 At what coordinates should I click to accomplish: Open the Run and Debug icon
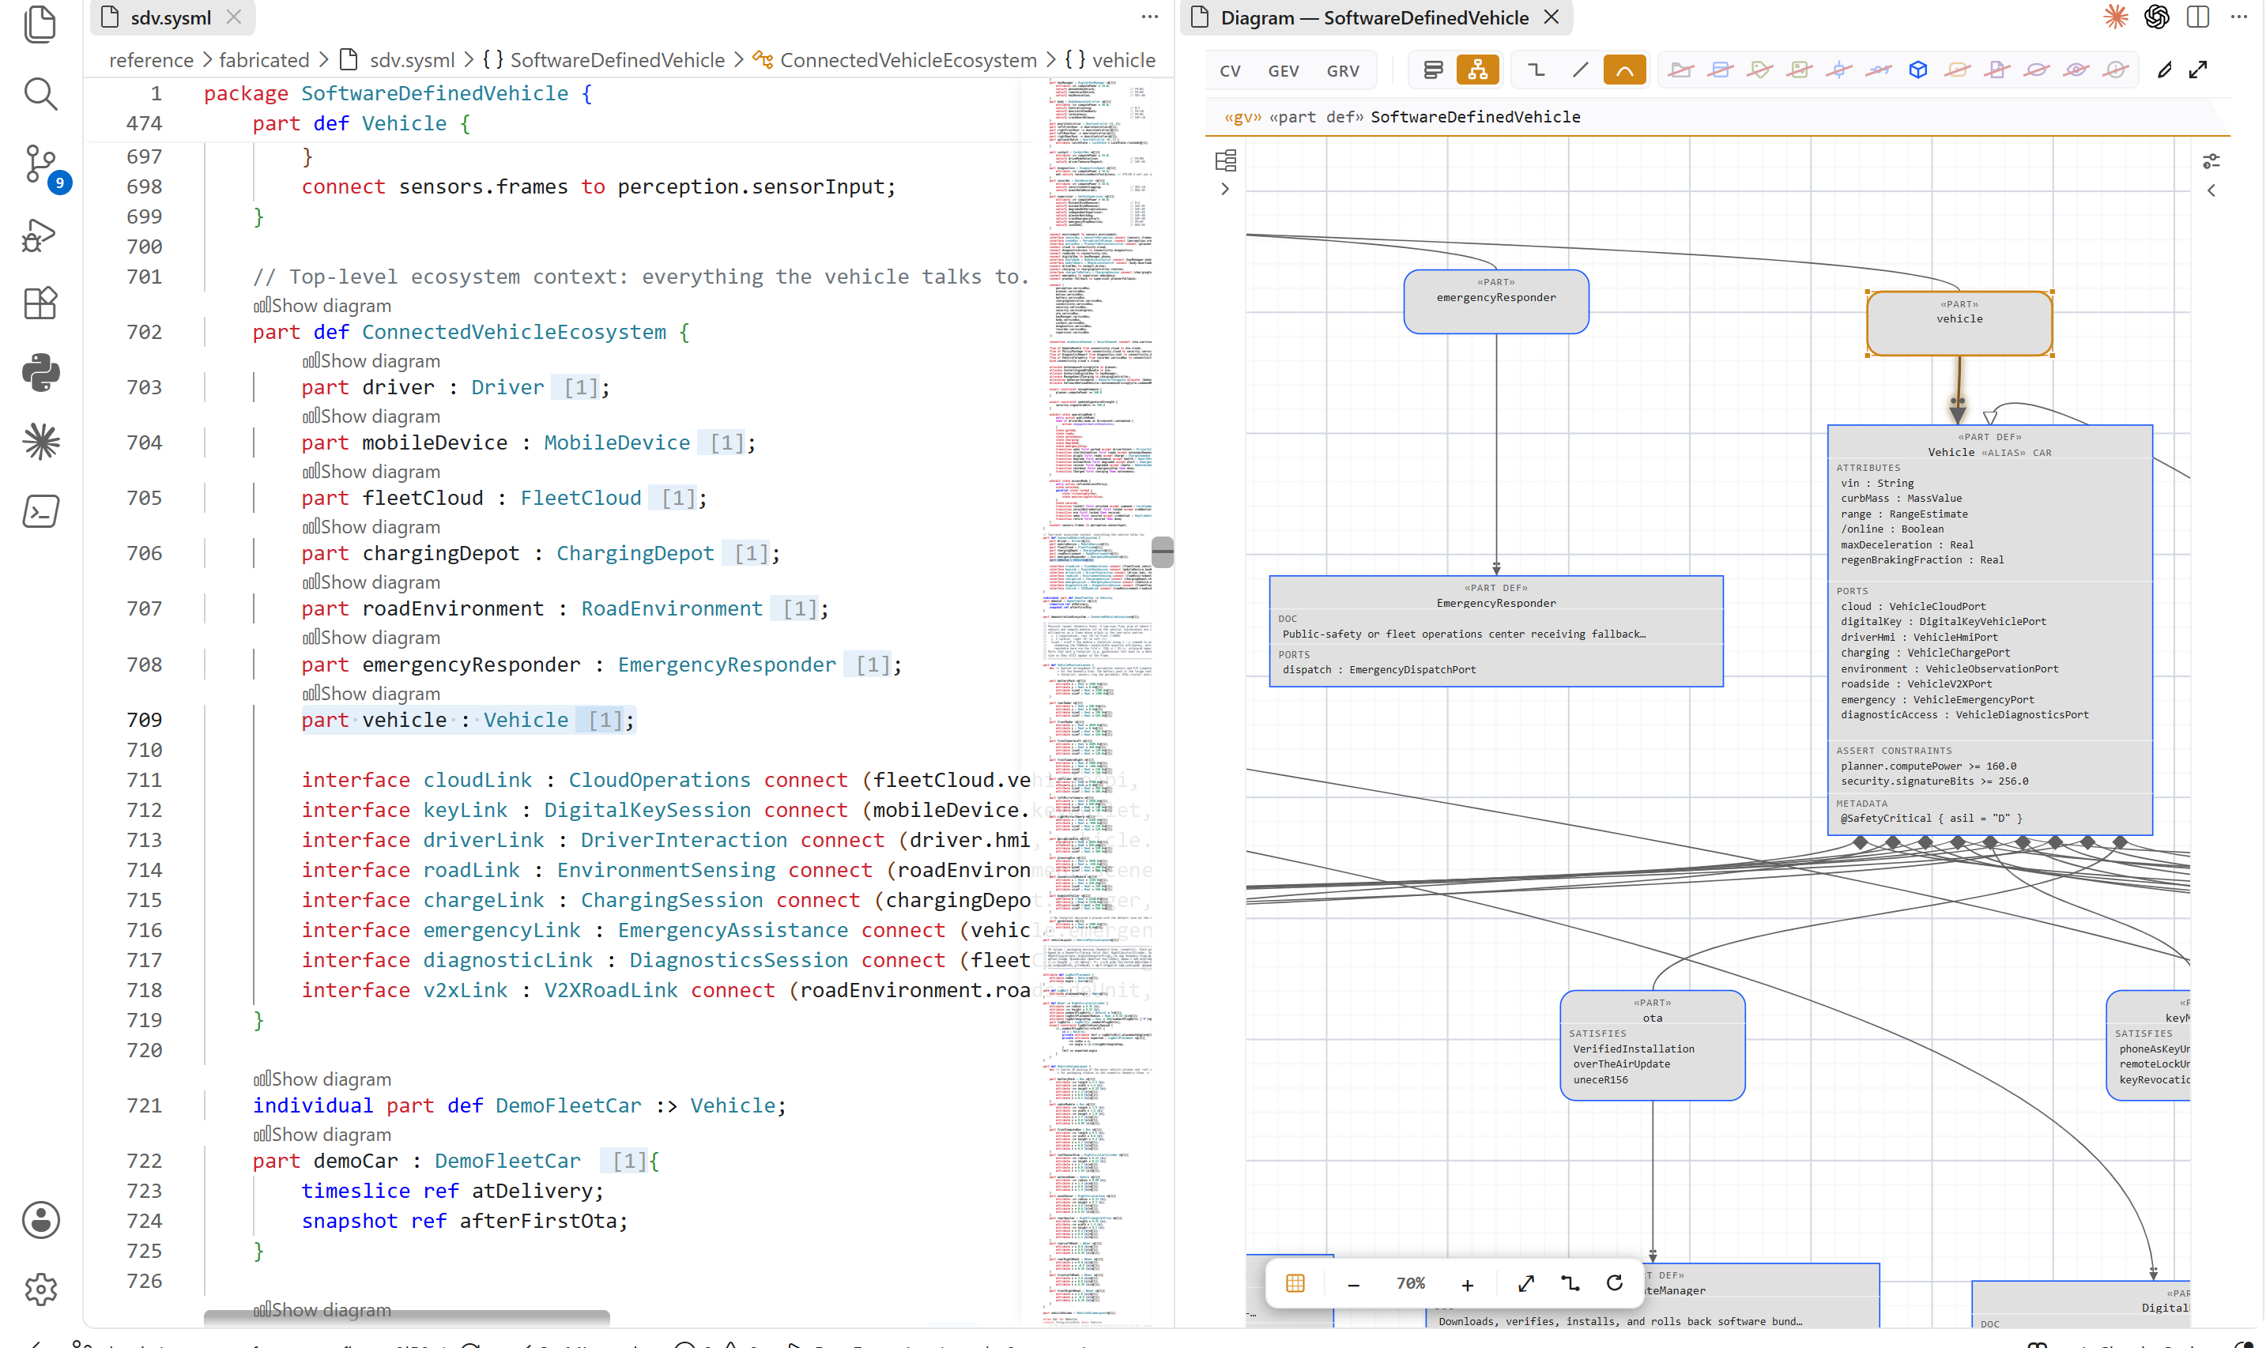(40, 235)
